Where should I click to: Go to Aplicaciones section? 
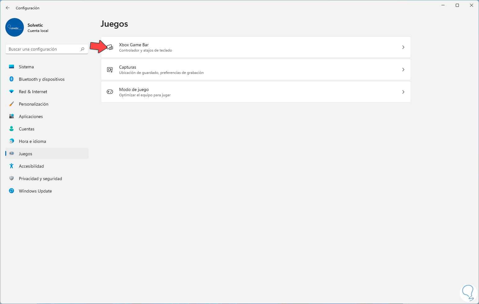[31, 116]
